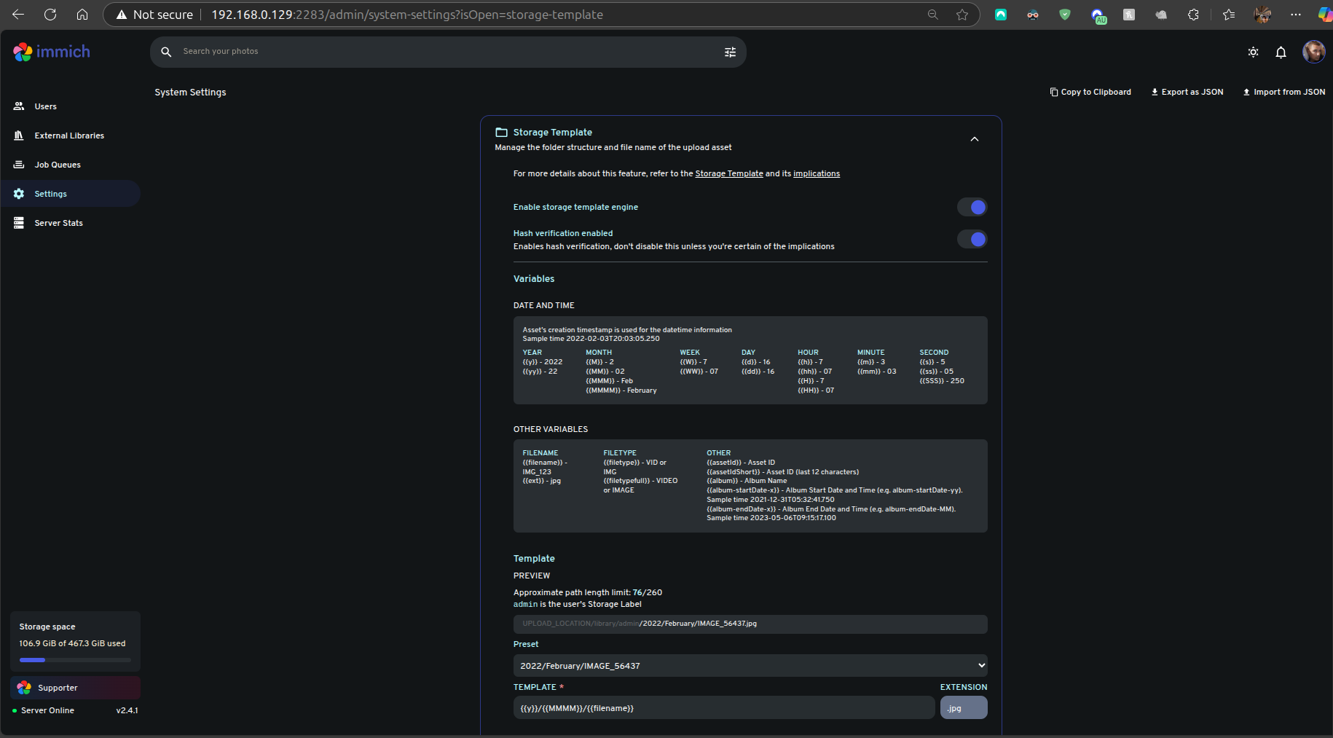1333x738 pixels.
Task: Click the Settings gear in the sidebar
Action: click(50, 194)
